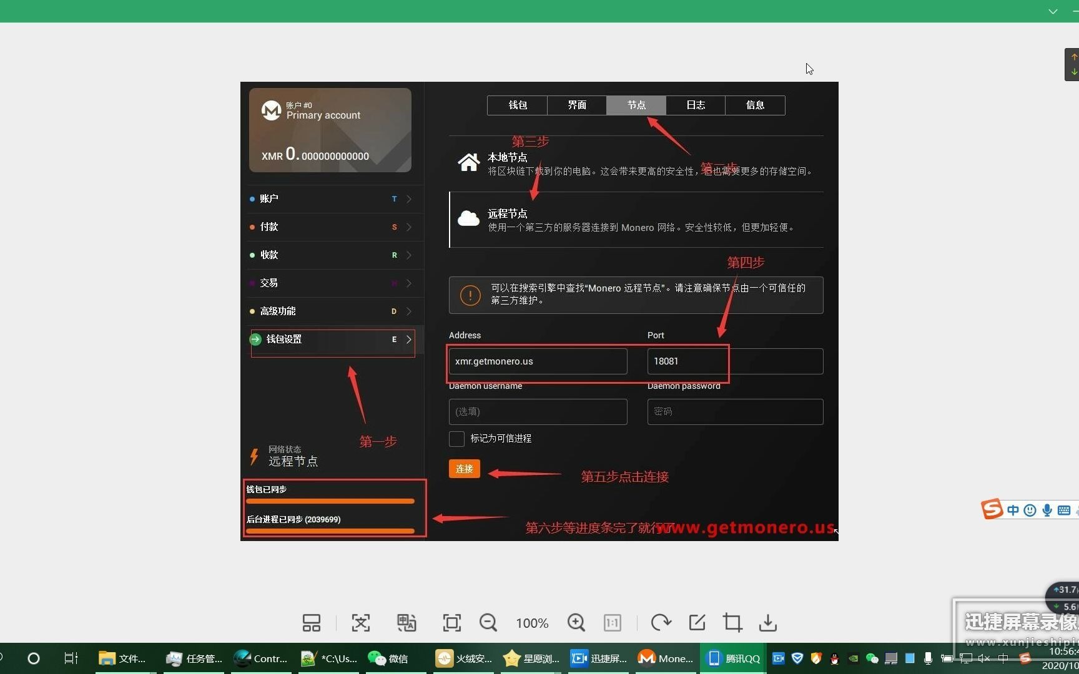Image resolution: width=1079 pixels, height=674 pixels.
Task: Click the text recognition (OCR) icon
Action: 361,622
